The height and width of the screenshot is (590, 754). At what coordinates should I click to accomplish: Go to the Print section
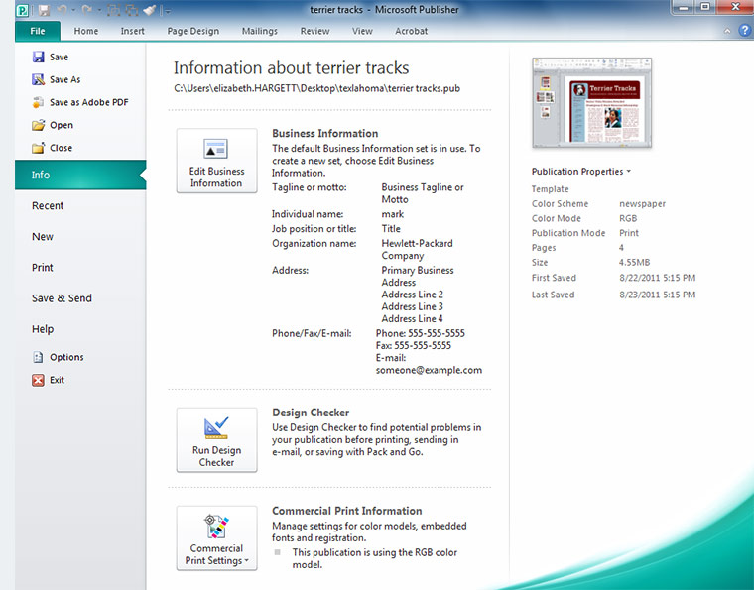43,268
